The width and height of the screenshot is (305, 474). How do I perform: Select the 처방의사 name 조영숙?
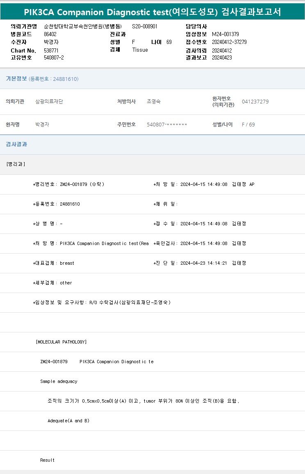(x=154, y=101)
